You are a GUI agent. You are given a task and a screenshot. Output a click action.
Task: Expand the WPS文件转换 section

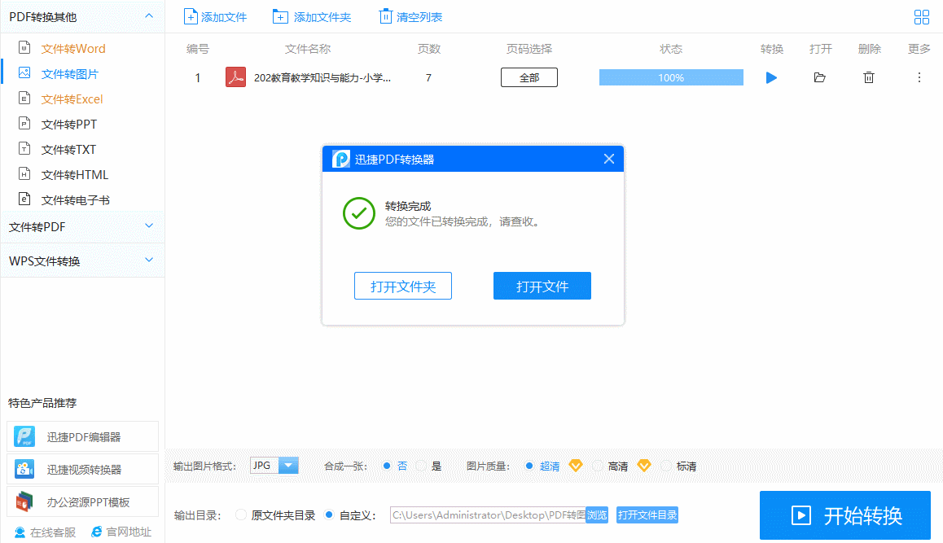point(81,260)
